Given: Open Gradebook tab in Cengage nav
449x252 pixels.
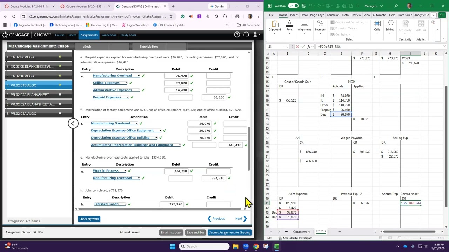Looking at the screenshot, I should [x=109, y=35].
